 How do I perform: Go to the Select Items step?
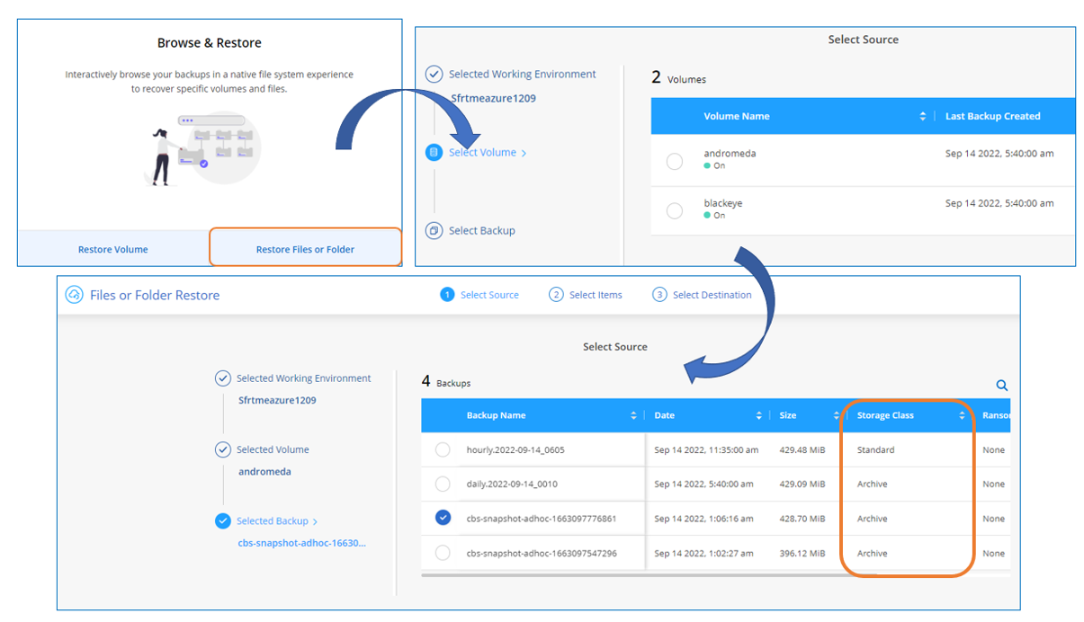(x=595, y=295)
